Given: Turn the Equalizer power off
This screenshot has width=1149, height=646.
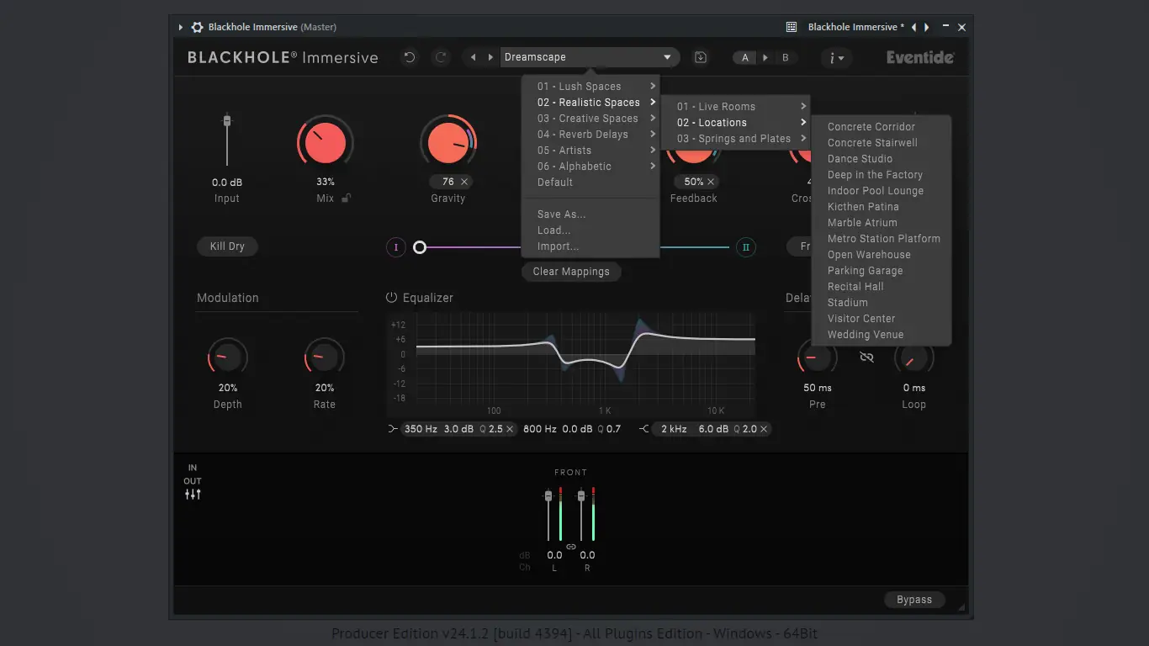Looking at the screenshot, I should [x=391, y=298].
